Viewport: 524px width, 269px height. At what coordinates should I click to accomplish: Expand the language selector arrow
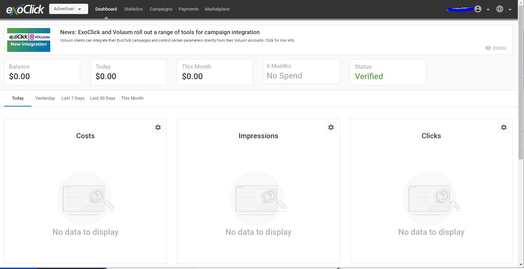pyautogui.click(x=510, y=10)
